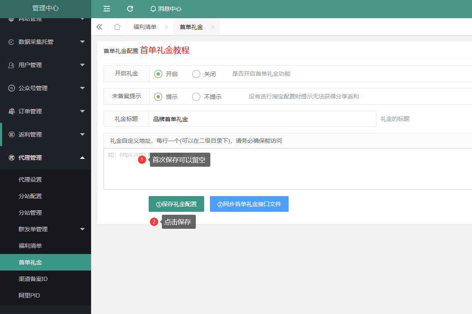Click the 返利管理 sidebar icon

point(12,134)
